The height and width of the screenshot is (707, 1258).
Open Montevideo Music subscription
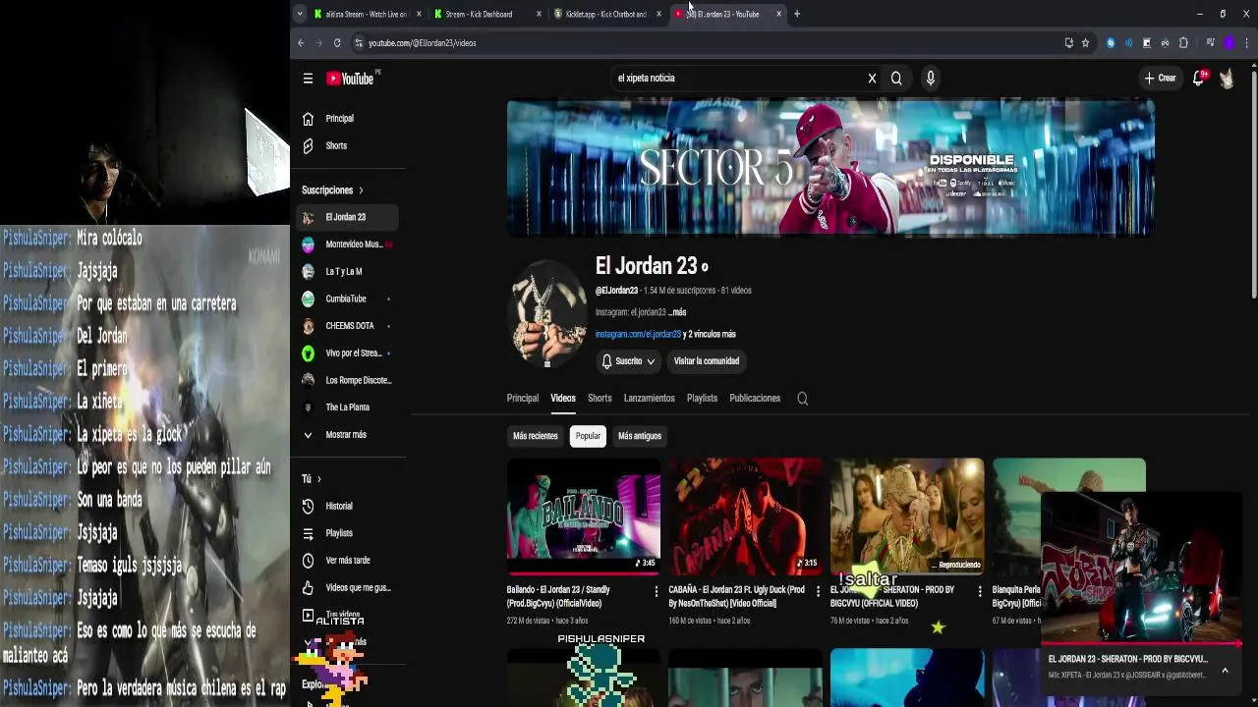(x=347, y=245)
